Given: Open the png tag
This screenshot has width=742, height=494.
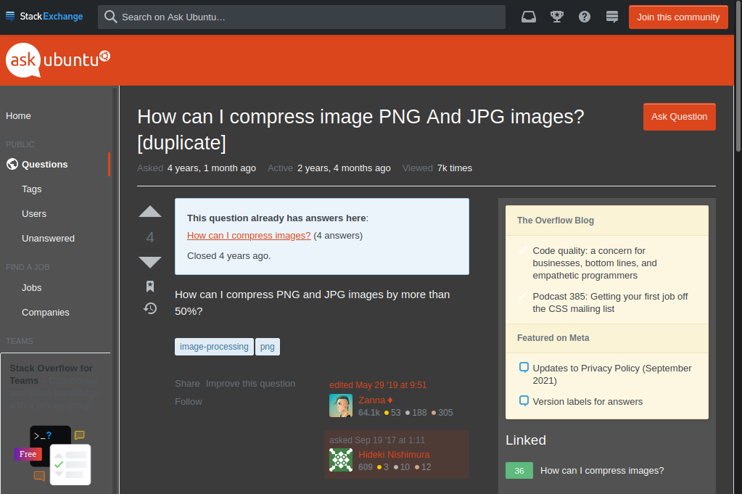Looking at the screenshot, I should pyautogui.click(x=267, y=347).
